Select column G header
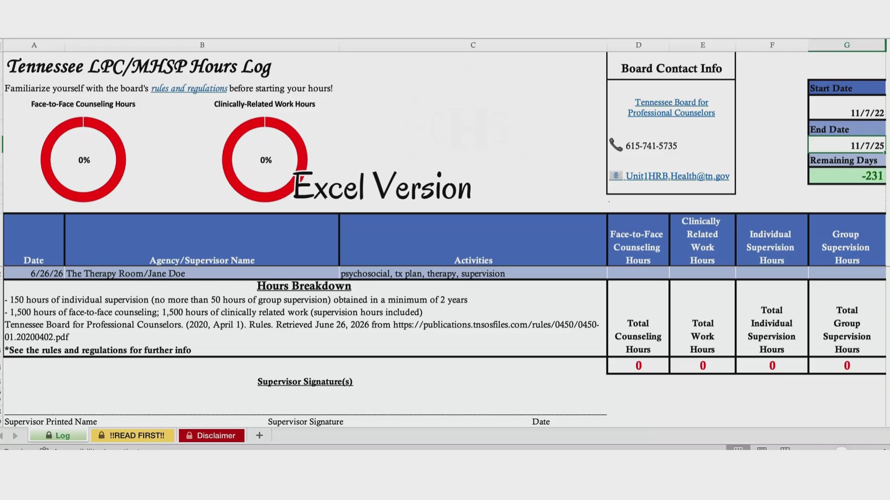This screenshot has width=890, height=500. pos(847,45)
